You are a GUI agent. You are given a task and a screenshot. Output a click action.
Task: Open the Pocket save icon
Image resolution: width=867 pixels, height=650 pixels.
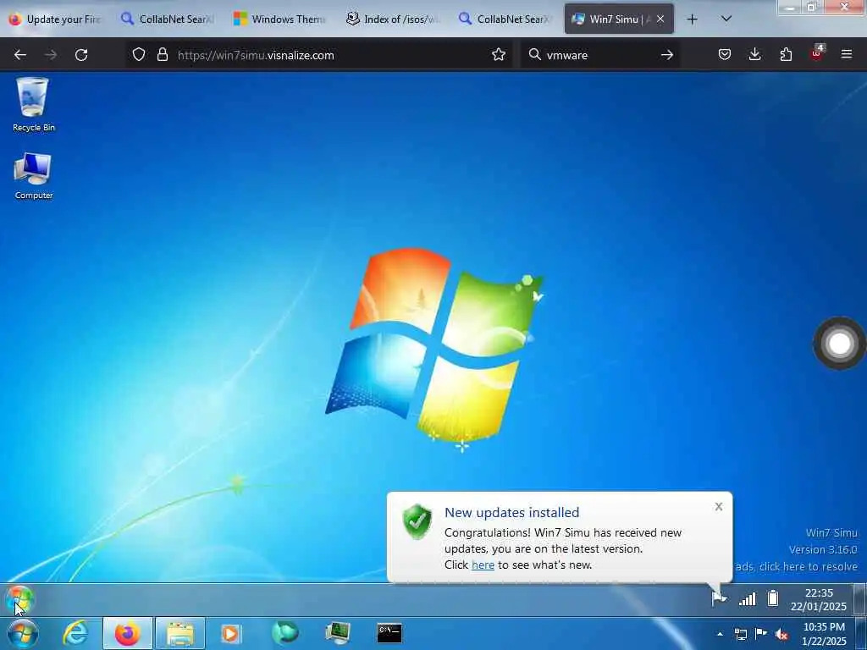click(725, 55)
